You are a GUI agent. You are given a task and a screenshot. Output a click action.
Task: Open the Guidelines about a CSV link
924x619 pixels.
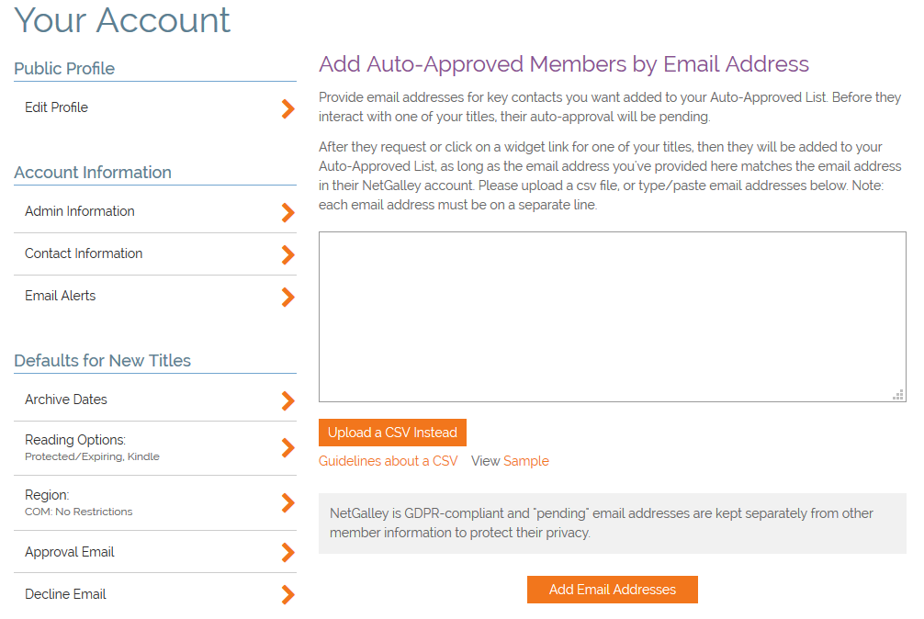[x=388, y=461]
